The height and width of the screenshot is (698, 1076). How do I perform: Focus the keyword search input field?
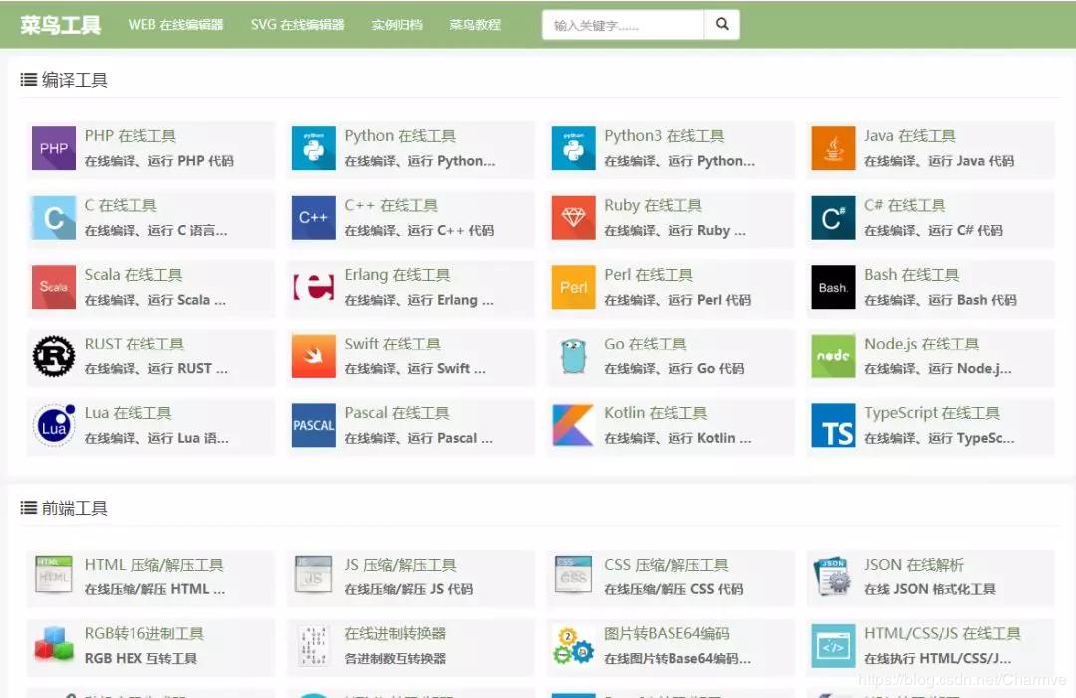tap(623, 25)
